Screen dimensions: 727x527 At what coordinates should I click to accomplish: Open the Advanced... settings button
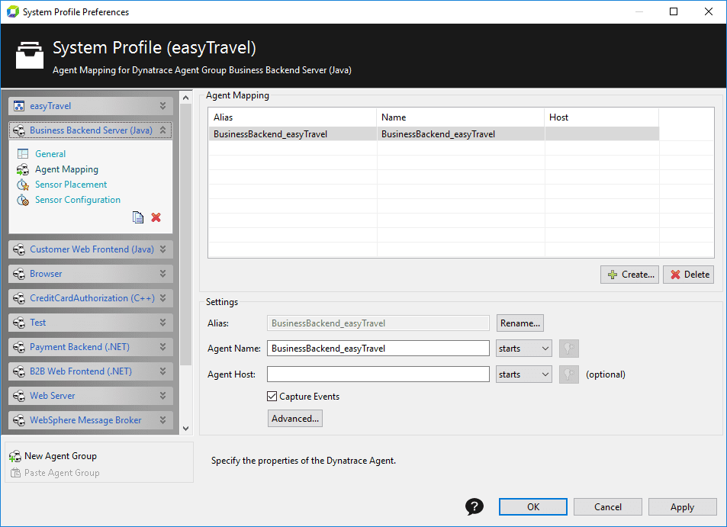(295, 419)
